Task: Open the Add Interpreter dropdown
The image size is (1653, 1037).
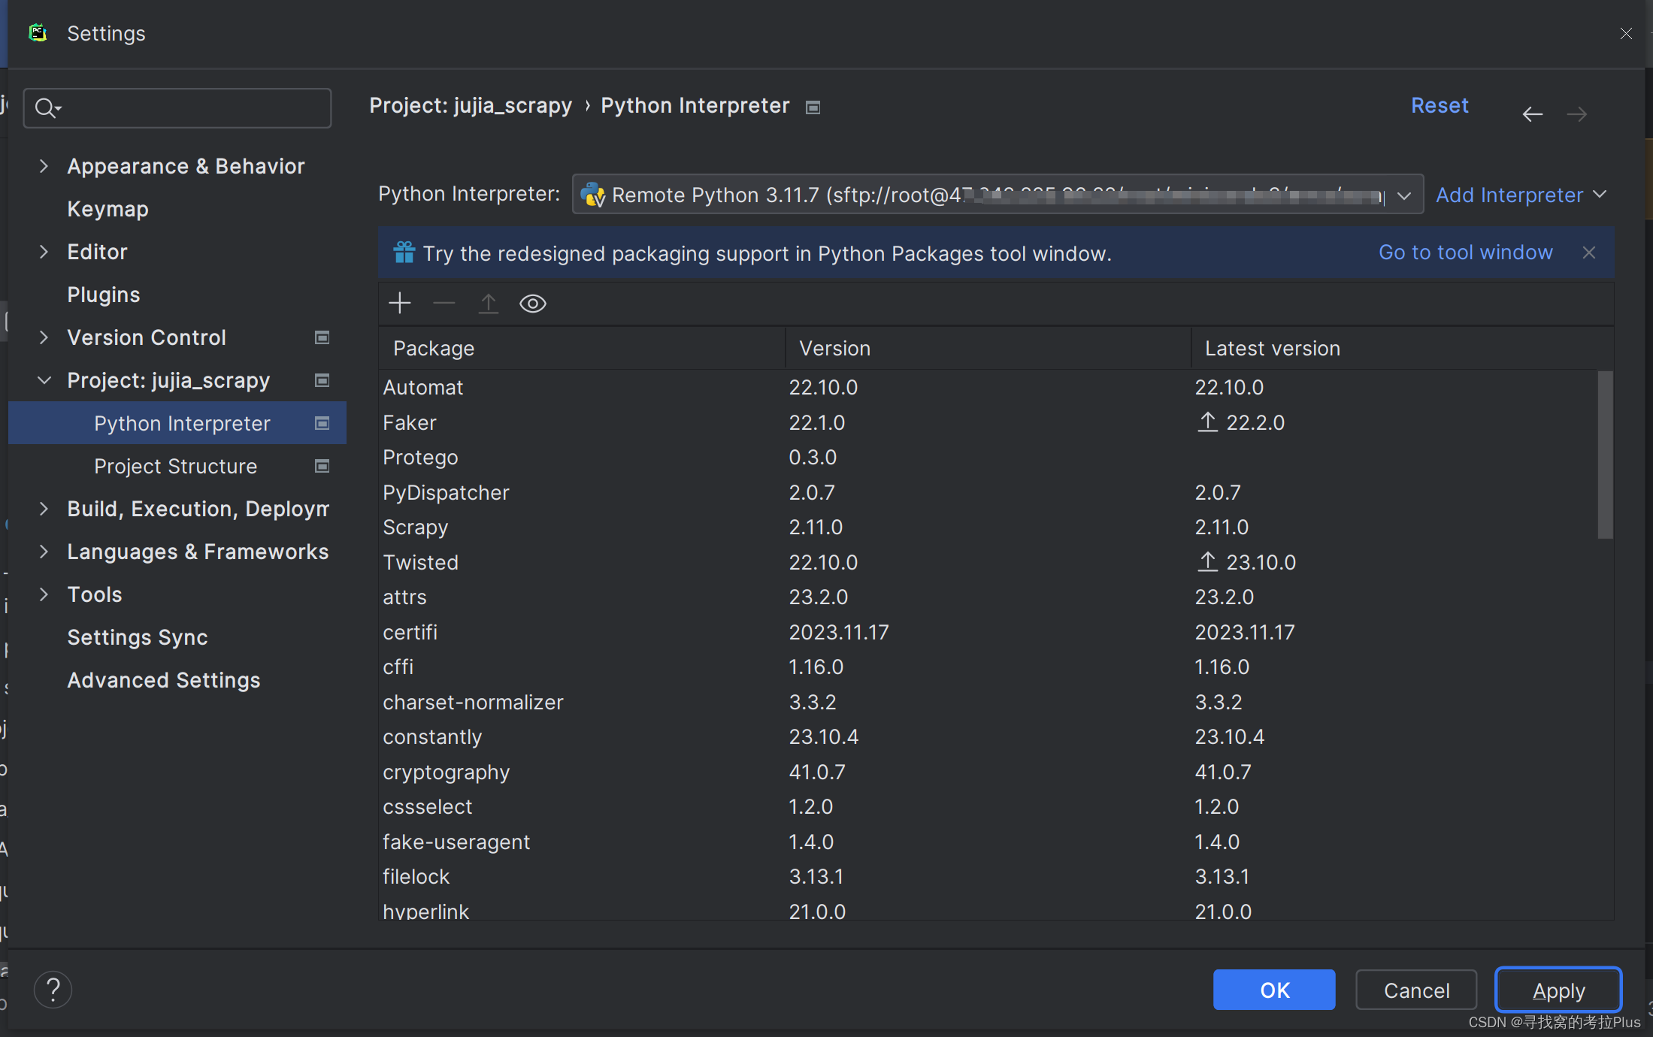Action: 1521,195
